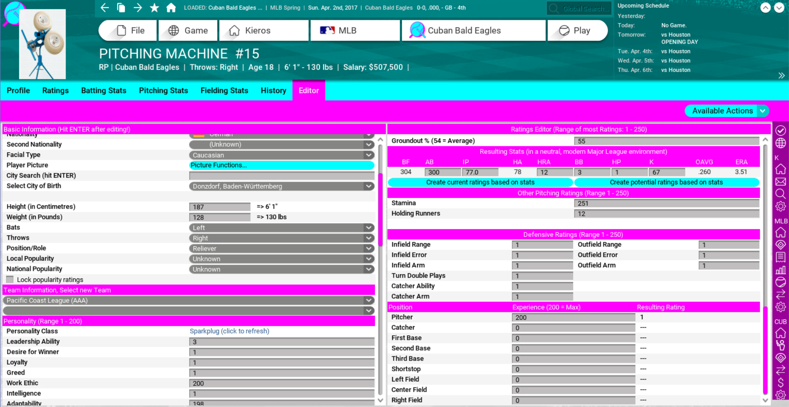The image size is (789, 407).
Task: Open the File menu
Action: (128, 30)
